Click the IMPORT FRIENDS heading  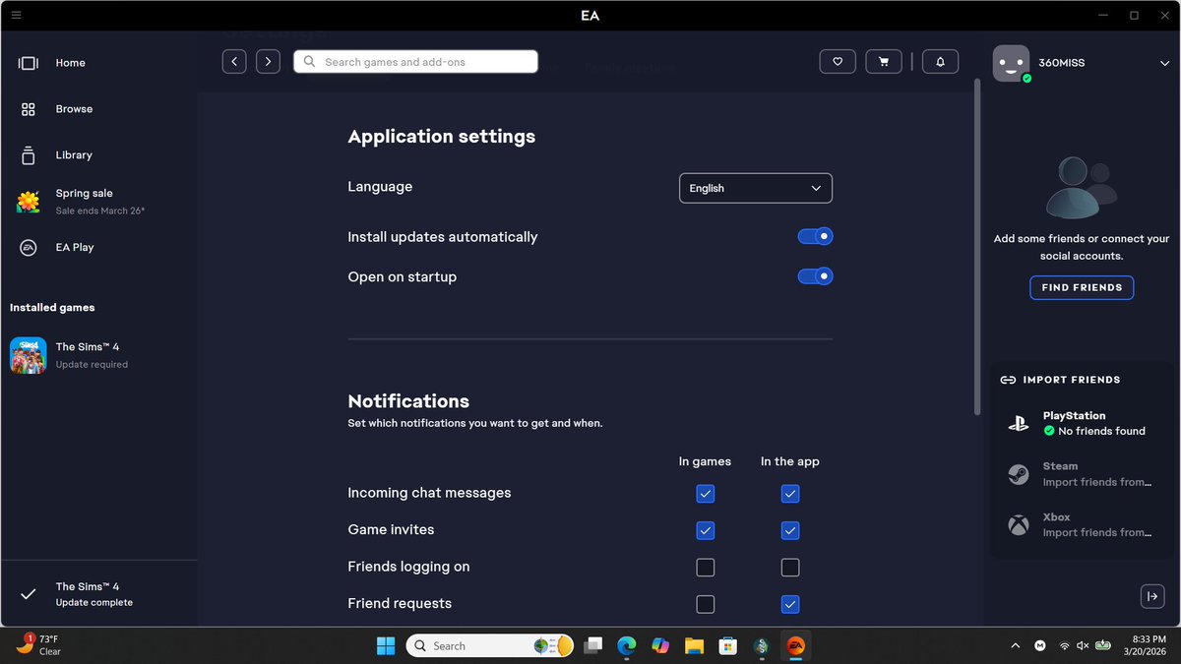(x=1072, y=380)
